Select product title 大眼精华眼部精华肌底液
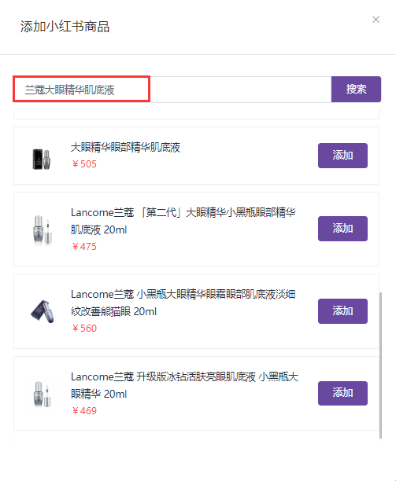This screenshot has width=396, height=481. (x=125, y=147)
